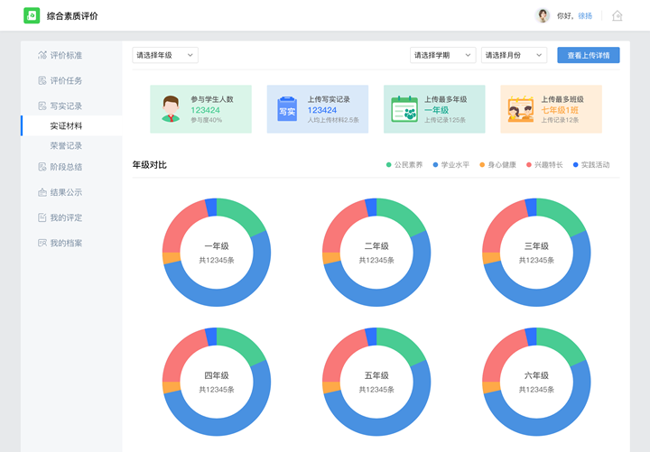Open the 请选择月份 dropdown

[x=514, y=55]
